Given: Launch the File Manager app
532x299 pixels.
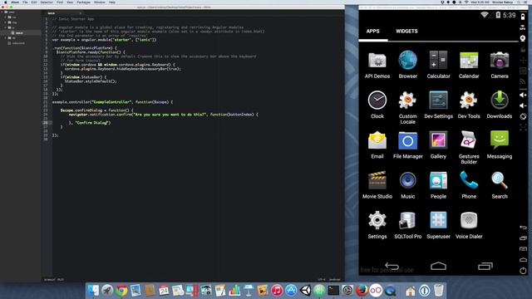Looking at the screenshot, I should click(x=407, y=145).
